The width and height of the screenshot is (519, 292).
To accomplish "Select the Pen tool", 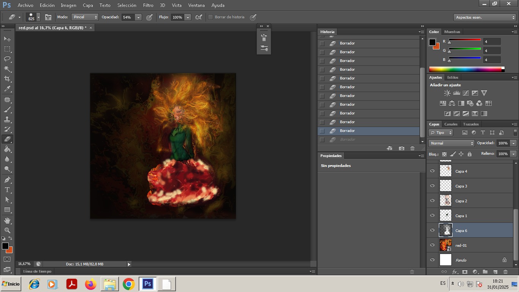I will pyautogui.click(x=7, y=180).
